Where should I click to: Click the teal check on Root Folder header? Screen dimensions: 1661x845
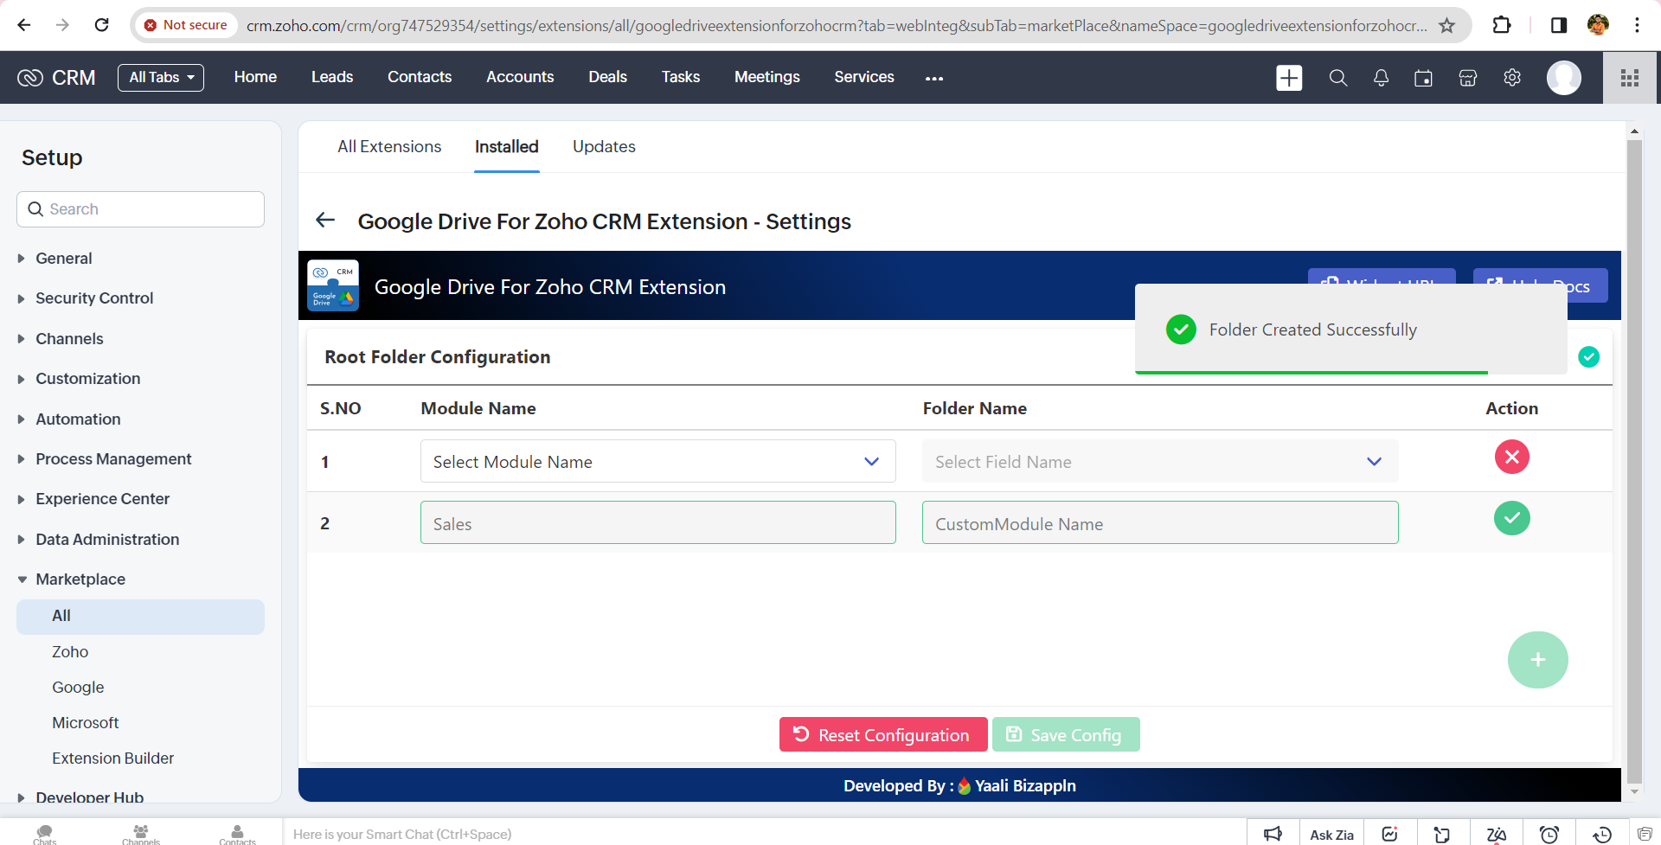1588,357
